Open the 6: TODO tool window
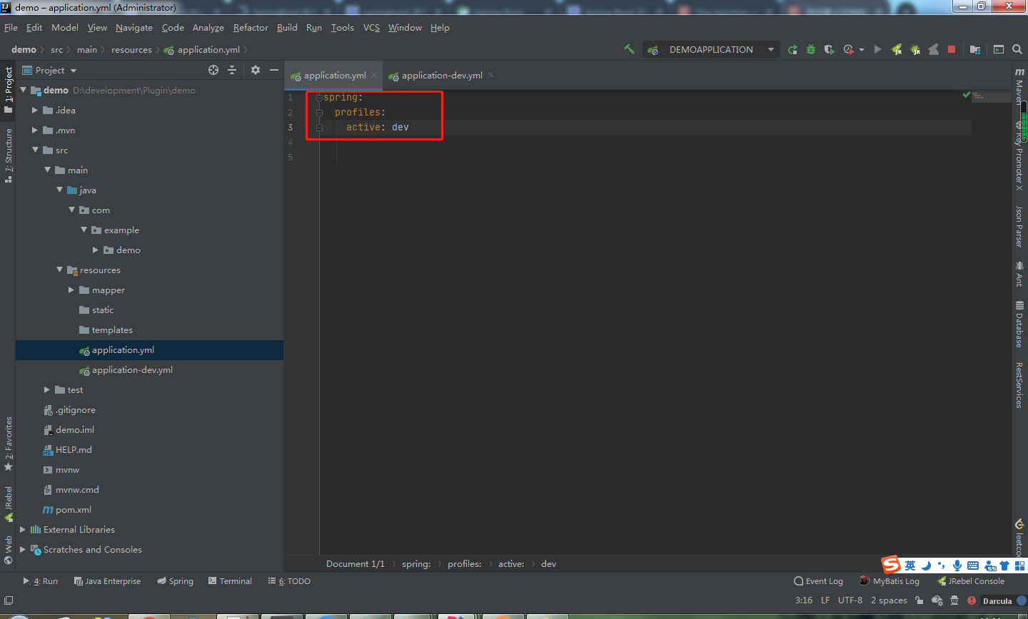 pos(289,581)
